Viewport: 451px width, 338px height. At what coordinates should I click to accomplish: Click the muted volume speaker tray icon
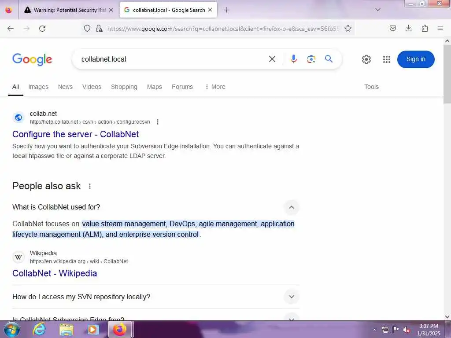tap(407, 330)
